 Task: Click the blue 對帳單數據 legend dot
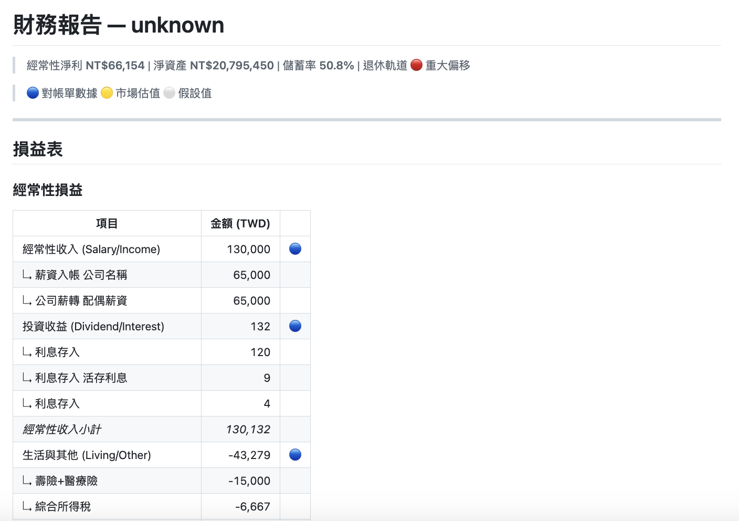click(x=33, y=92)
